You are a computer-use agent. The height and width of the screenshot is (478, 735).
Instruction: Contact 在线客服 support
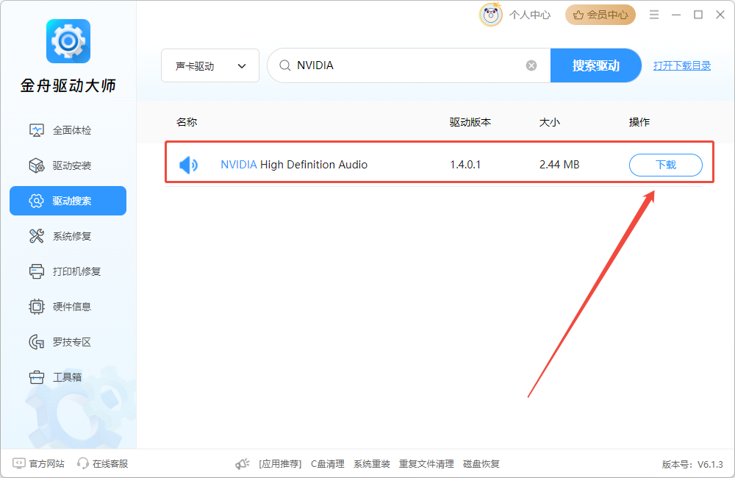click(110, 464)
